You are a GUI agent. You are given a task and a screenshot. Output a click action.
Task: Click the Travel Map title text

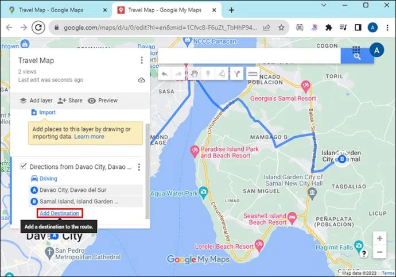tap(36, 60)
